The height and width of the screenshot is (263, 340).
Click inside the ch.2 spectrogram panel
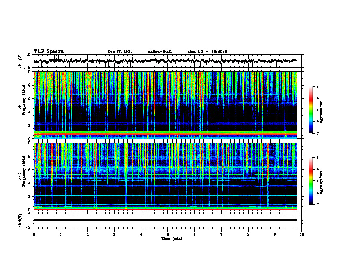click(166, 176)
